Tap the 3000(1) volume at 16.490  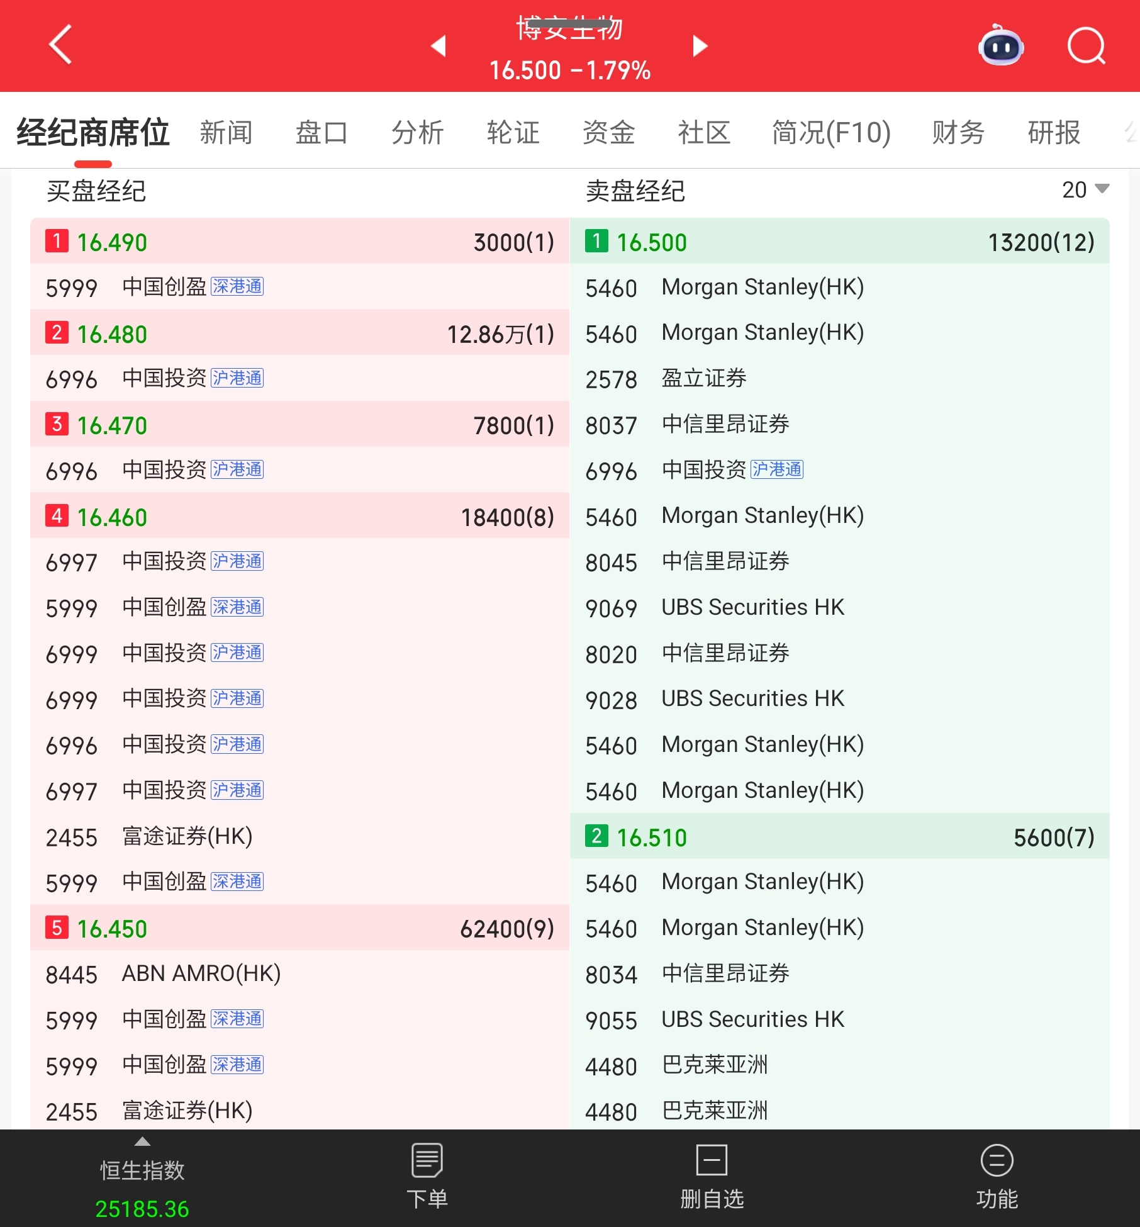[x=513, y=242]
